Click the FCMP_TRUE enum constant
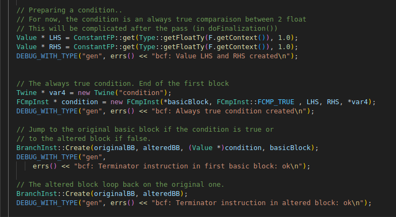Screen dimensions: 396x217 [x=278, y=102]
